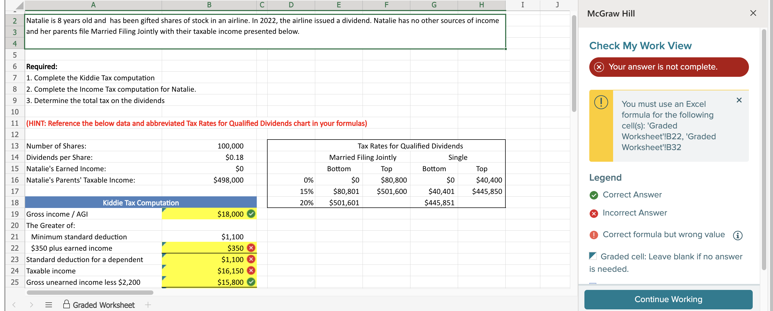773x311 pixels.
Task: Click the red X beside the $1,100 standard deduction
Action: pyautogui.click(x=251, y=259)
